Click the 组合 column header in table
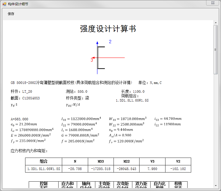The width and height of the screenshot is (221, 191). click(44, 161)
